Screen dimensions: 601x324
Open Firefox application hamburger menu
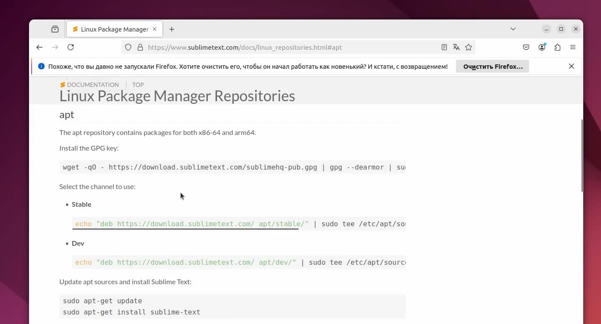point(573,47)
